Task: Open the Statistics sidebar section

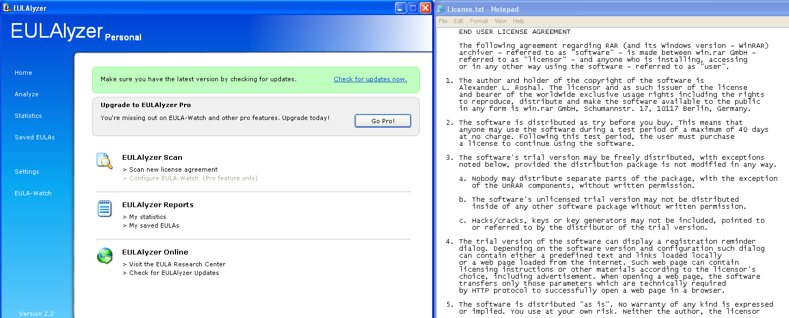Action: click(x=28, y=116)
